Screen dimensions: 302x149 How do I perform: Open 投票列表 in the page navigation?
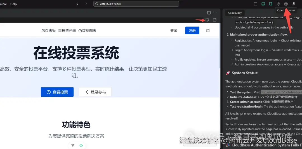tap(67, 30)
